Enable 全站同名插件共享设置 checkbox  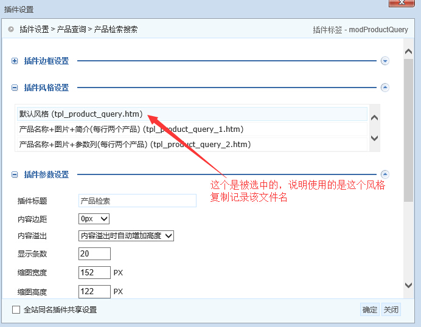[x=16, y=310]
